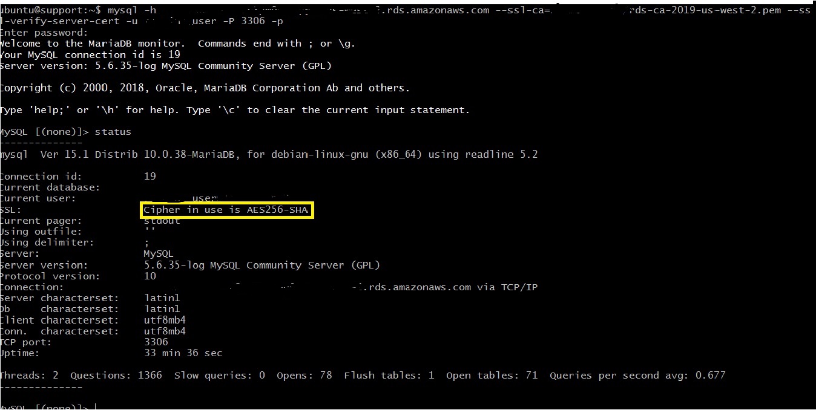Image resolution: width=816 pixels, height=410 pixels.
Task: Click the 'Enter password:' line
Action: 44,33
